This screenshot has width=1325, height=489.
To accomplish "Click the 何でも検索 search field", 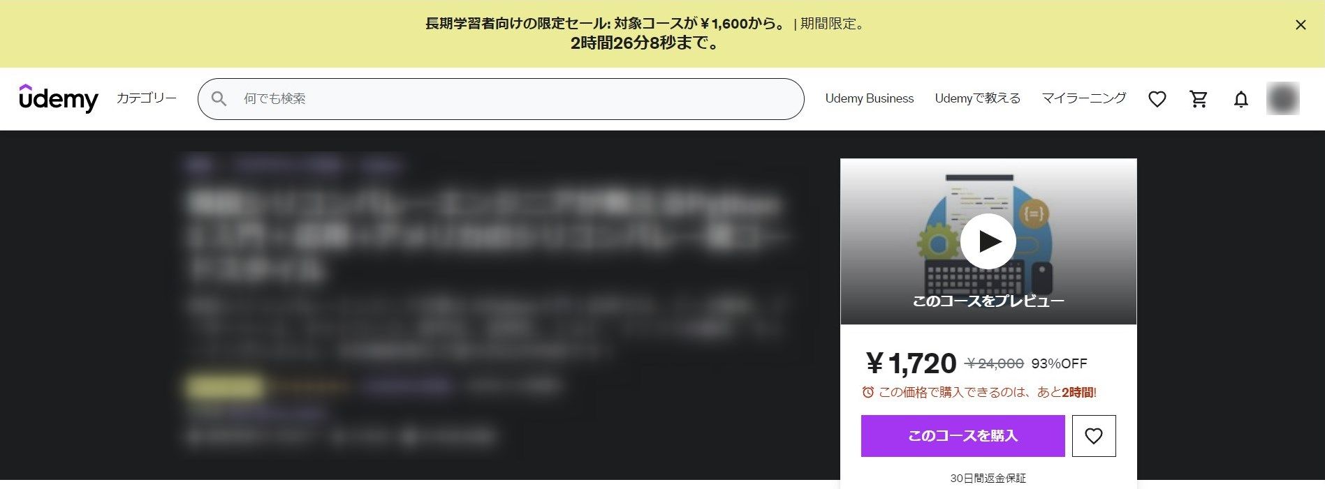I will [517, 99].
